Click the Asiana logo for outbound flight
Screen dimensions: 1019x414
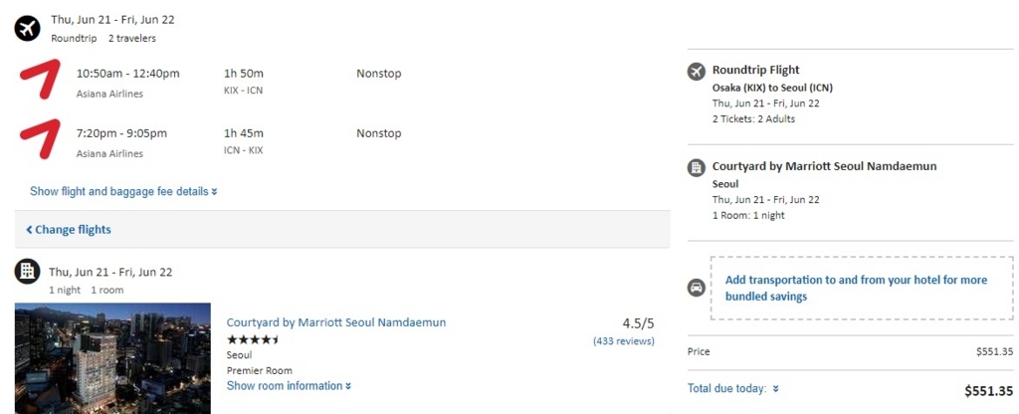(40, 80)
